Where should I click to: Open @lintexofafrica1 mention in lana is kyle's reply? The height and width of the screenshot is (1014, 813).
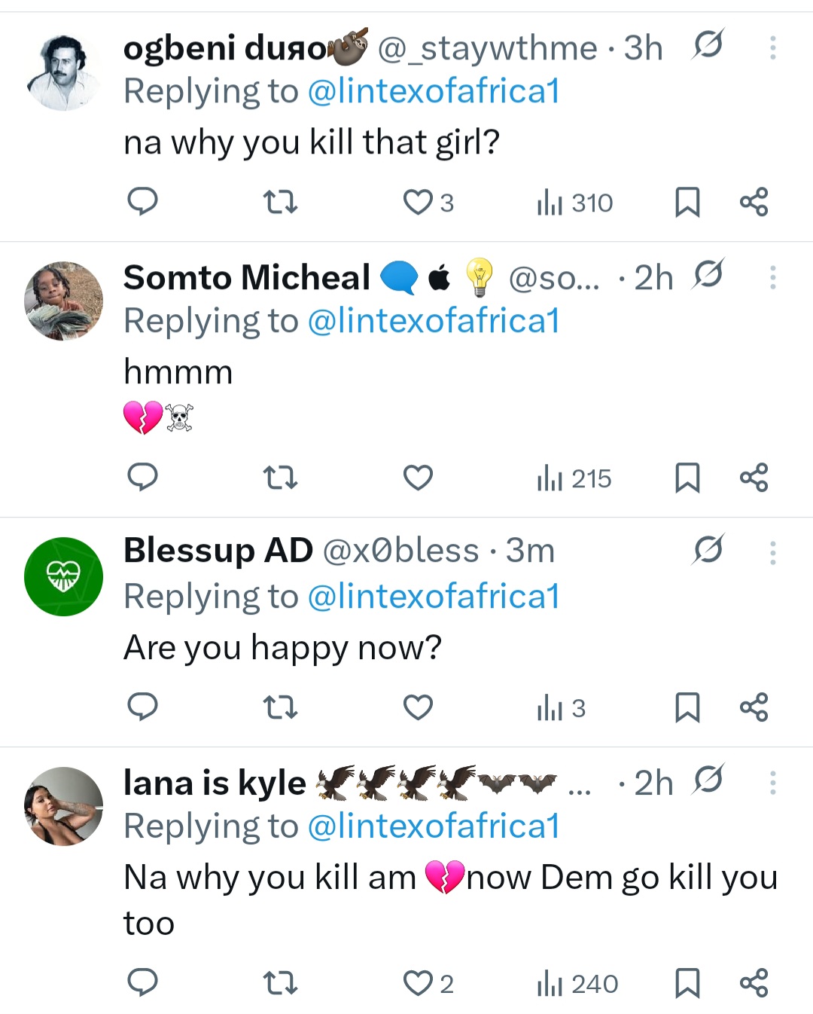434,826
